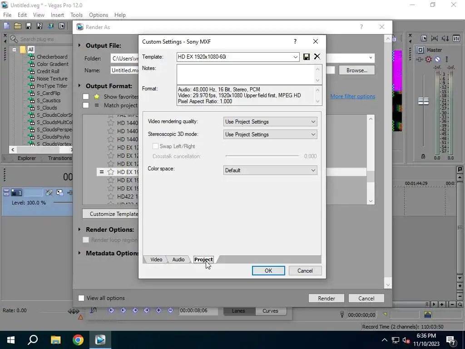
Task: Toggle the lock fader channels icon
Action: coord(423,156)
